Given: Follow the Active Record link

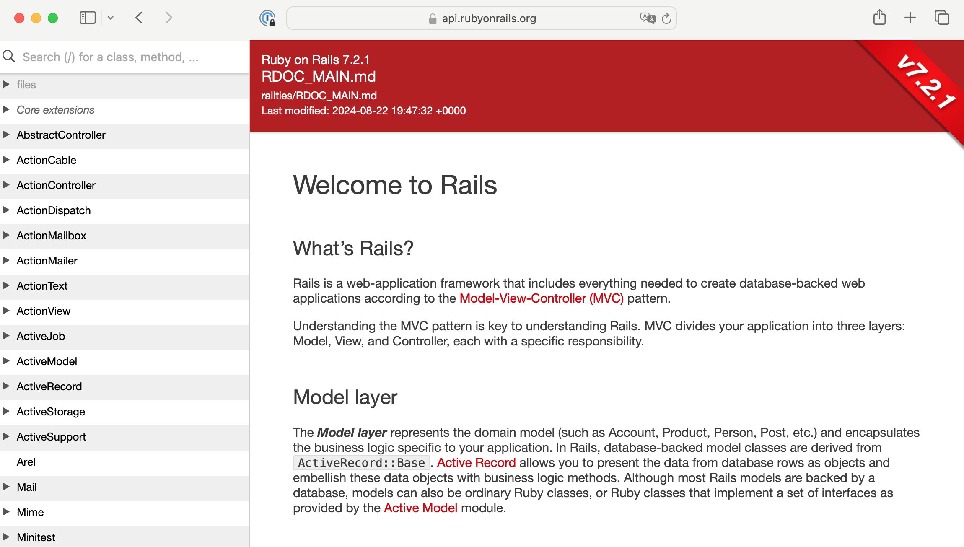Looking at the screenshot, I should click(x=476, y=462).
